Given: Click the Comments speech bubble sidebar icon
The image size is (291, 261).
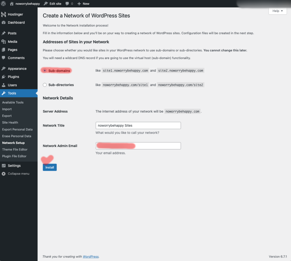Looking at the screenshot, I should point(3,58).
